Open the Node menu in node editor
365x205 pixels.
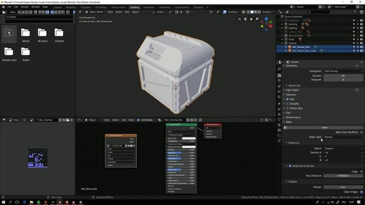click(131, 120)
